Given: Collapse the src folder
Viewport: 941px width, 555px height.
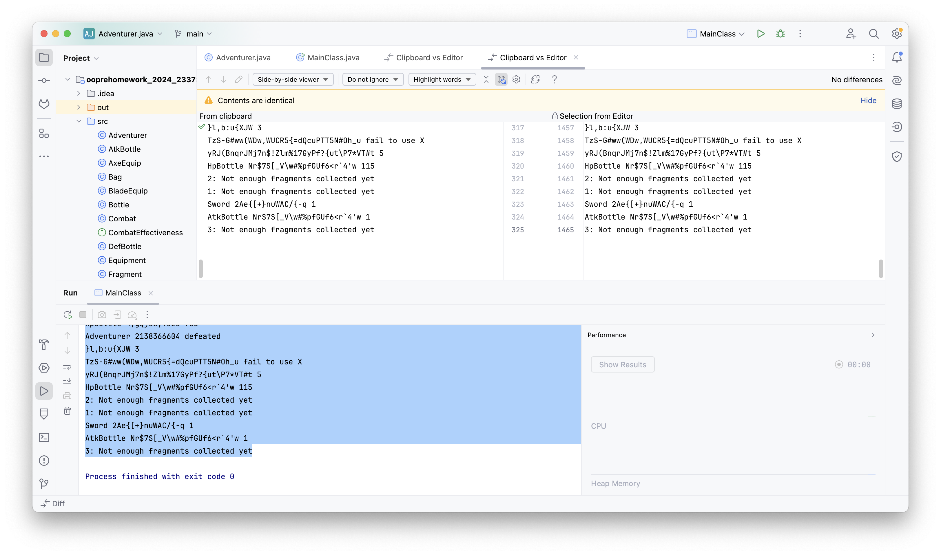Looking at the screenshot, I should (79, 121).
